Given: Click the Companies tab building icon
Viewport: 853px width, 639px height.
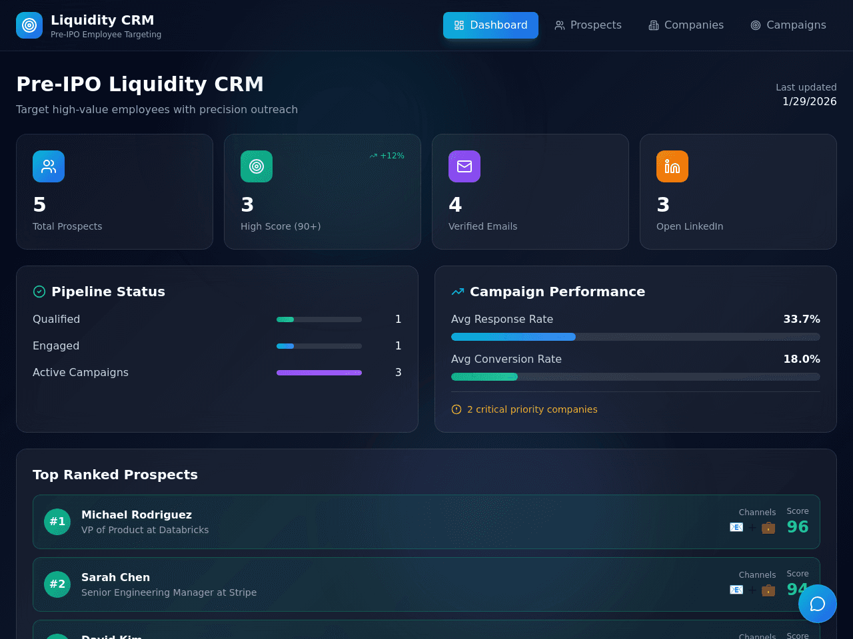Looking at the screenshot, I should (654, 25).
